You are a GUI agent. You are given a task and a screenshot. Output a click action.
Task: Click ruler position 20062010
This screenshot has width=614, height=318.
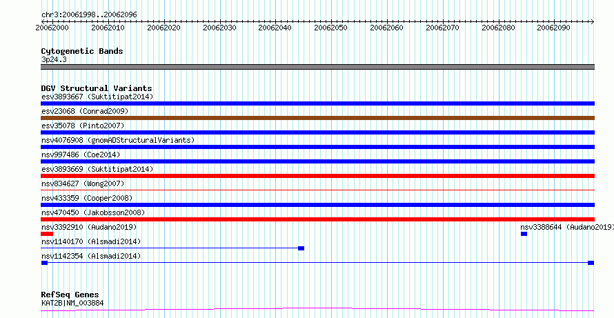108,28
